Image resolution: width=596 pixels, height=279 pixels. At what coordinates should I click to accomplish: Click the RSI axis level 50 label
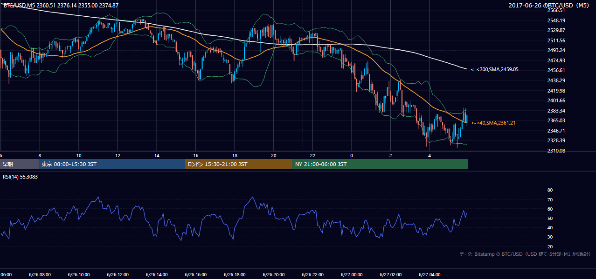(550, 218)
